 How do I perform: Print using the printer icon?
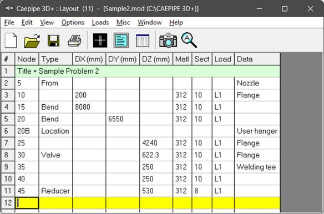coord(74,40)
